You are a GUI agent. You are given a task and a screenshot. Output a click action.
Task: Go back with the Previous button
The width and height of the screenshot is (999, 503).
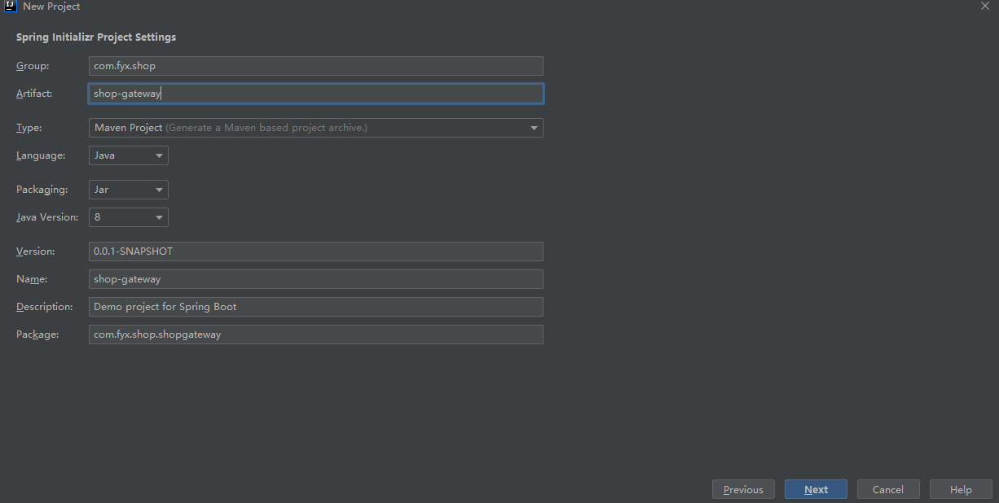(x=743, y=489)
